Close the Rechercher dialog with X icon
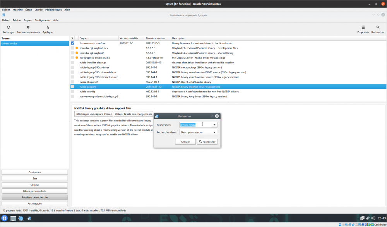 (x=217, y=116)
